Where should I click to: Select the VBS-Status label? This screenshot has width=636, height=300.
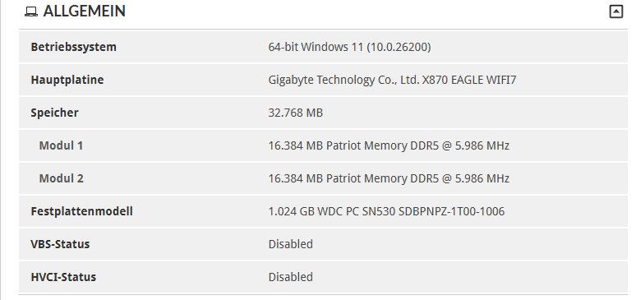(60, 244)
